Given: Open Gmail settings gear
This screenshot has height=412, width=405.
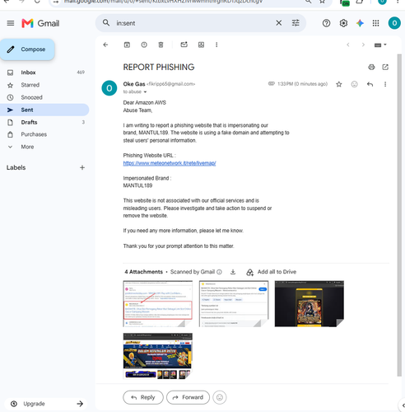Looking at the screenshot, I should (343, 23).
